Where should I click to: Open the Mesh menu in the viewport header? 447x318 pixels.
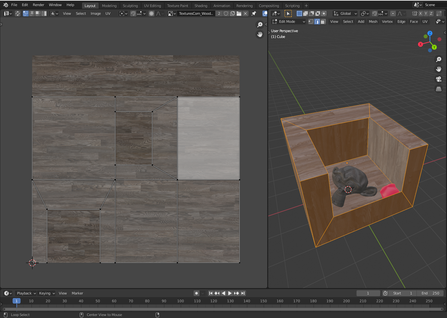[x=373, y=22]
